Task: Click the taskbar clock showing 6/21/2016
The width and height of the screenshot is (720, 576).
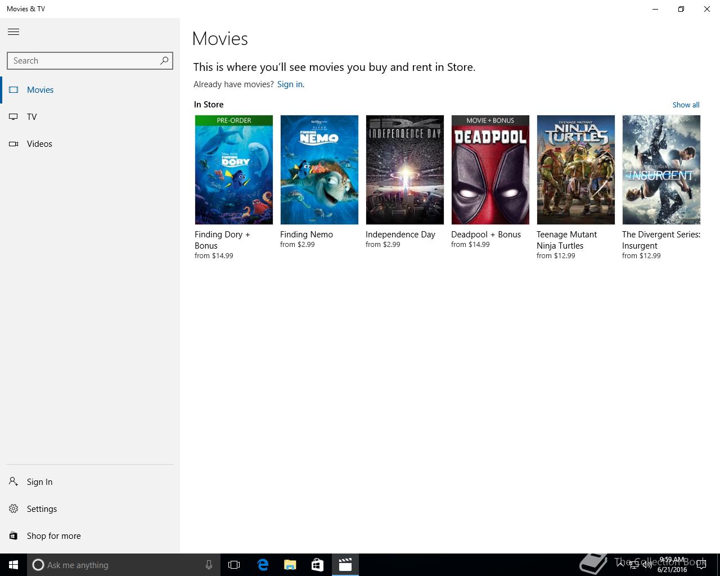Action: pyautogui.click(x=672, y=565)
